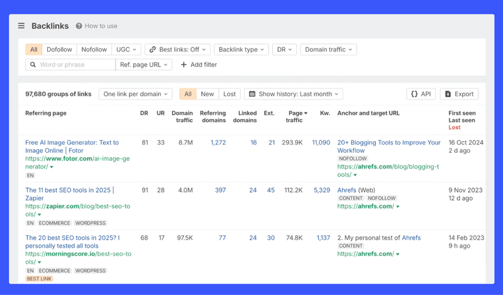Open Free AI Image Generator Fotor page link

point(72,147)
